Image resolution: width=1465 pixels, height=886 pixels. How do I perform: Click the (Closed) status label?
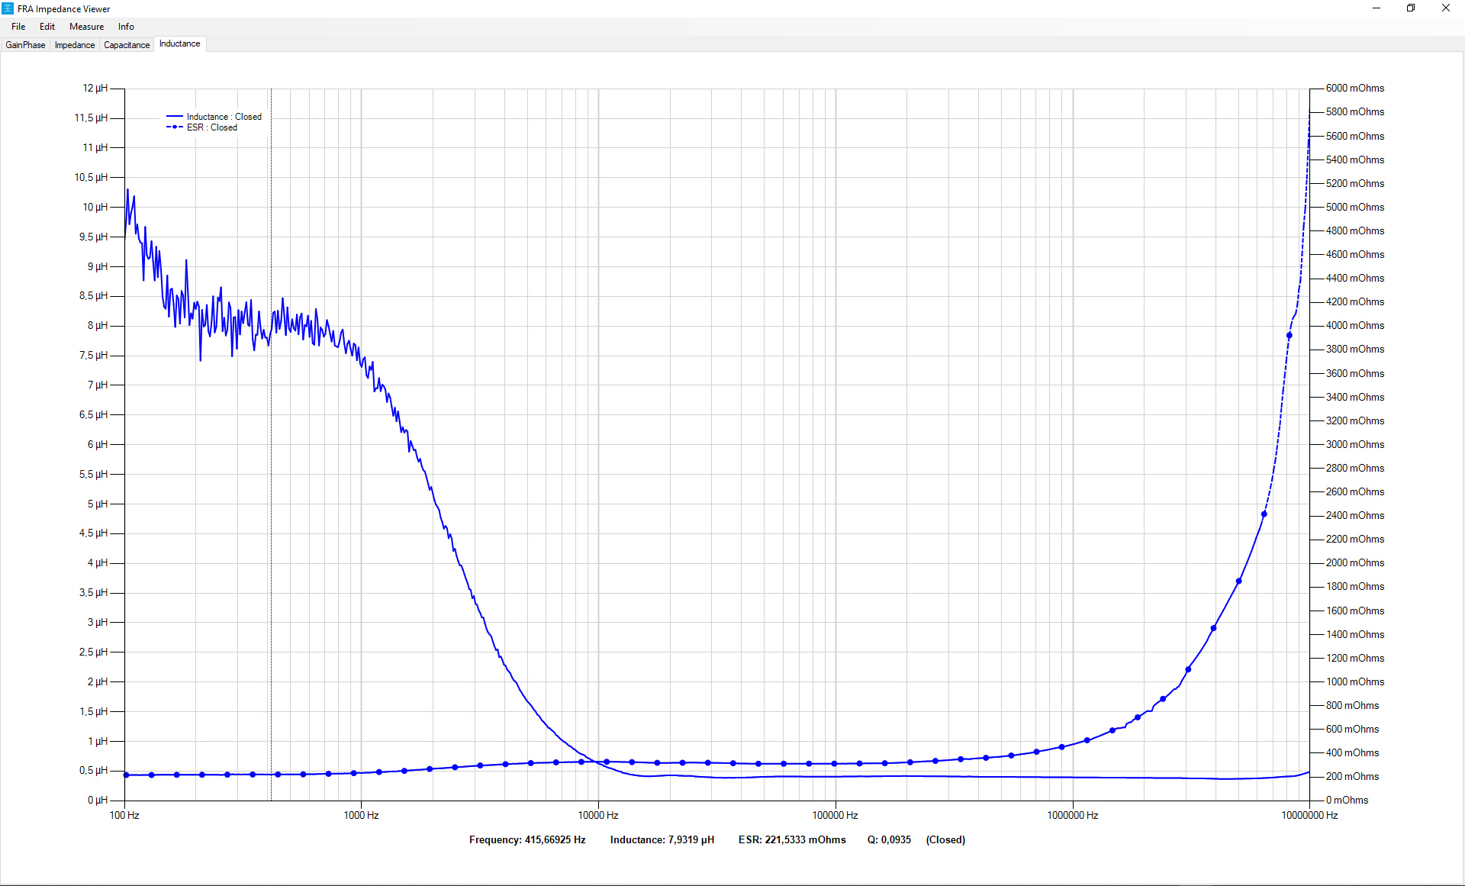pyautogui.click(x=945, y=839)
